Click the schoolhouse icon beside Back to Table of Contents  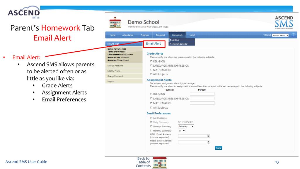160,163
